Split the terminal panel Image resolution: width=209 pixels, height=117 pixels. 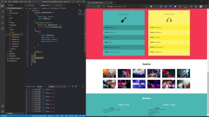pyautogui.click(x=72, y=86)
